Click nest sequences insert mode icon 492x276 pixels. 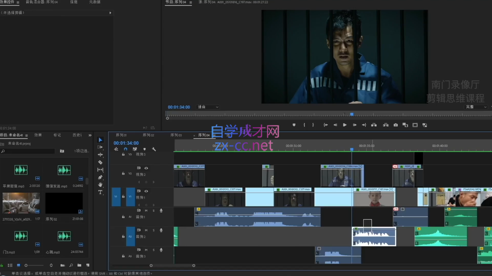pyautogui.click(x=116, y=149)
